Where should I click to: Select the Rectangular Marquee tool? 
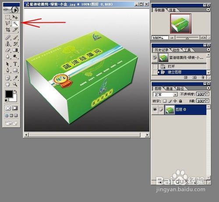coord(7,17)
